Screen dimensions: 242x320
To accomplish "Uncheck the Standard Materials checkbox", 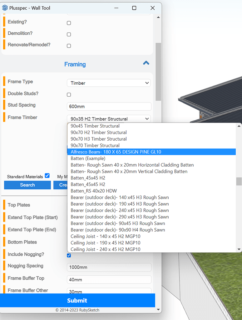I will coord(47,176).
